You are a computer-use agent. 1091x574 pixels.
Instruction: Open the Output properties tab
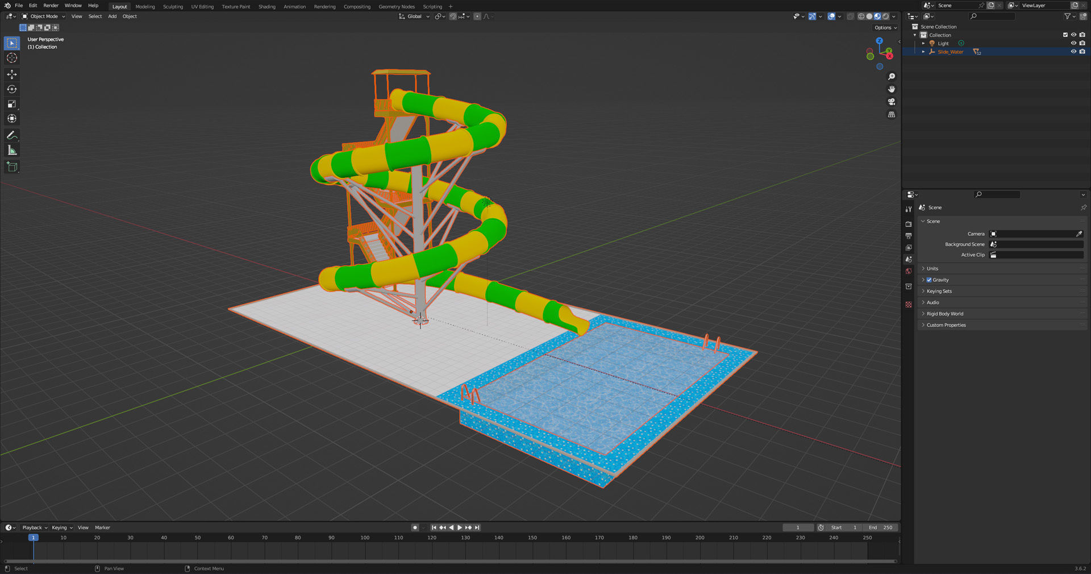[x=909, y=236]
